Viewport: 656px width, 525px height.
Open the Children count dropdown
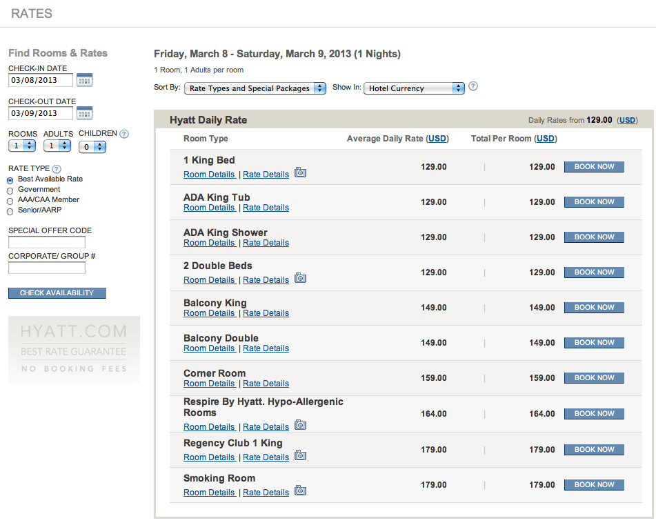click(x=92, y=147)
